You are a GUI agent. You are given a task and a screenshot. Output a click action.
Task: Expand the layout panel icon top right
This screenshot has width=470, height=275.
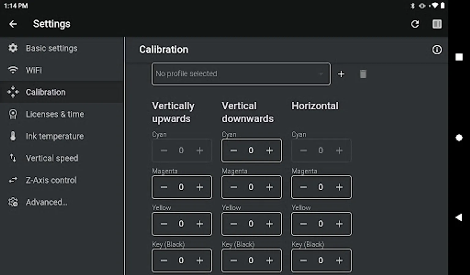(x=437, y=24)
